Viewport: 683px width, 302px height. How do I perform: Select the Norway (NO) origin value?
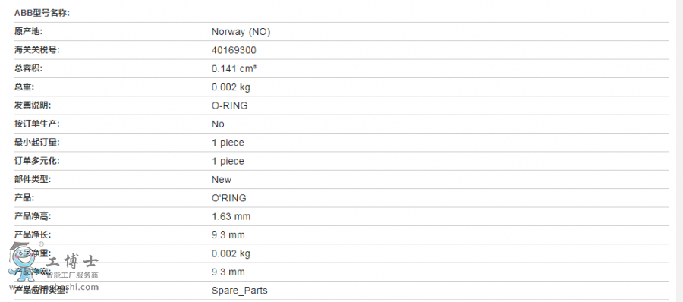[x=241, y=32]
